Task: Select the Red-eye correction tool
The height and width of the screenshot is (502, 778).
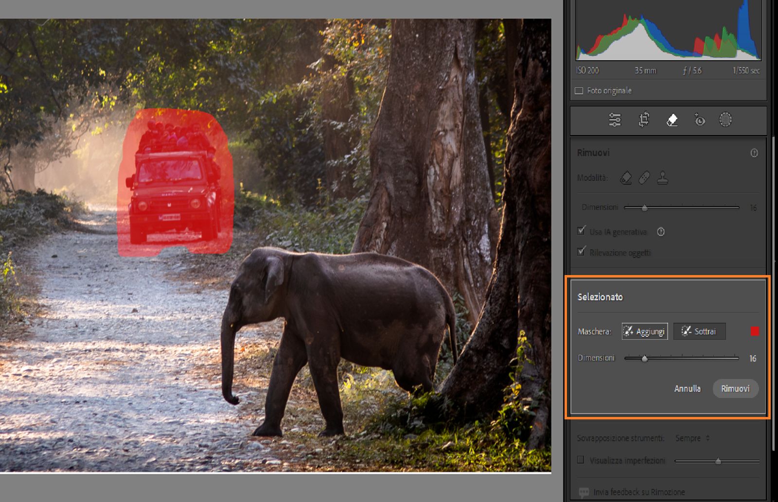Action: click(699, 120)
